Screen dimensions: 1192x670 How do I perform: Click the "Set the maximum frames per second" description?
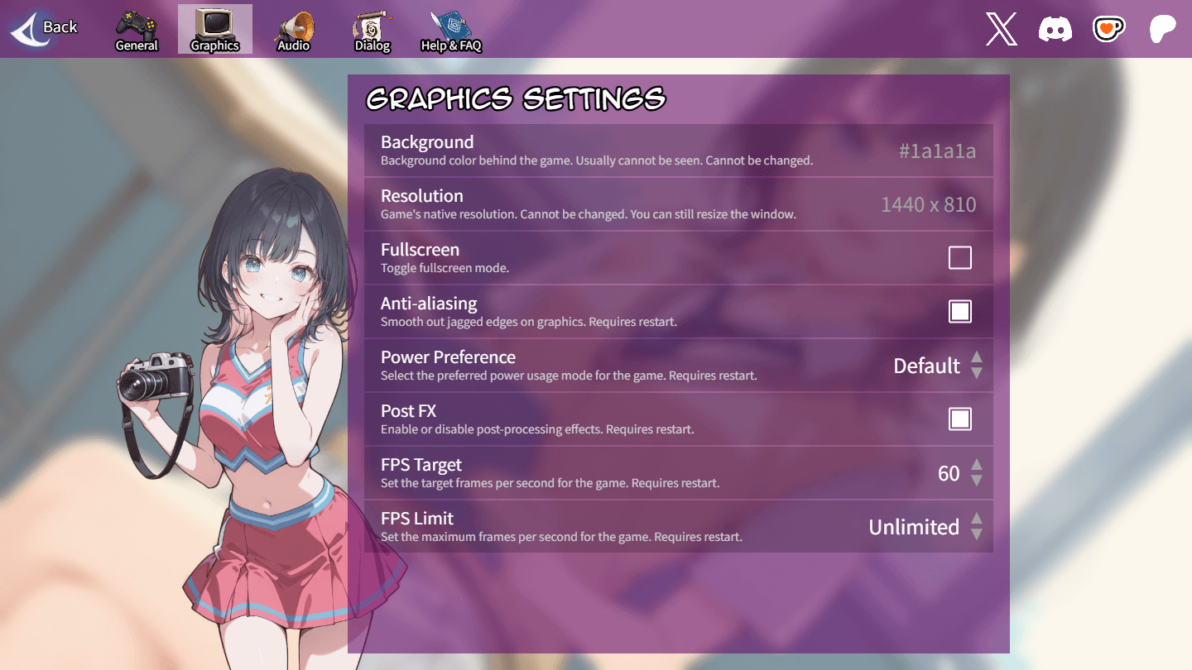tap(561, 537)
